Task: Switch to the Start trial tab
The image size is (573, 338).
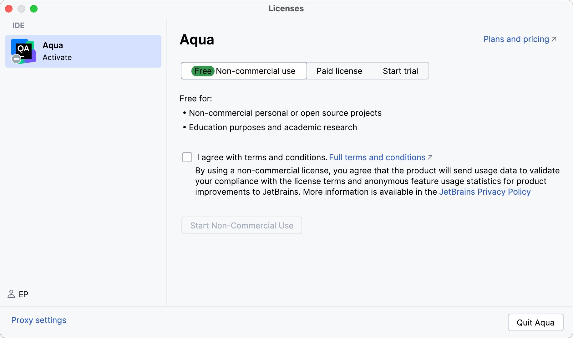Action: 400,71
